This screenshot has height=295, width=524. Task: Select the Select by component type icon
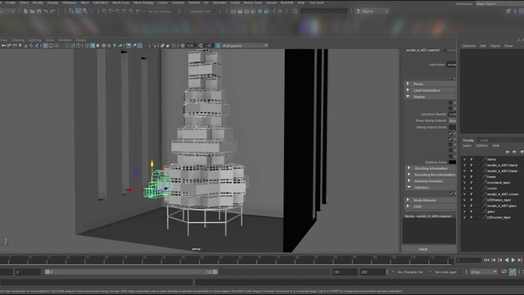coord(85,11)
